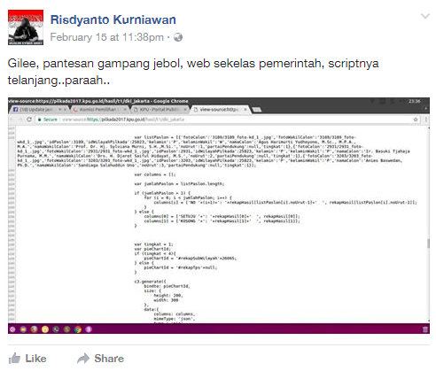Open the Chrome icon in the Ubuntu dock
The height and width of the screenshot is (371, 436).
pyautogui.click(x=78, y=329)
